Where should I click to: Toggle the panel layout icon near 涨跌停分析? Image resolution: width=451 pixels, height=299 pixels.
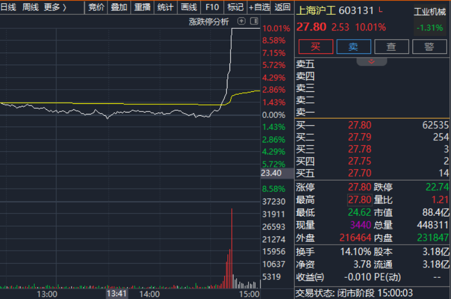253,21
